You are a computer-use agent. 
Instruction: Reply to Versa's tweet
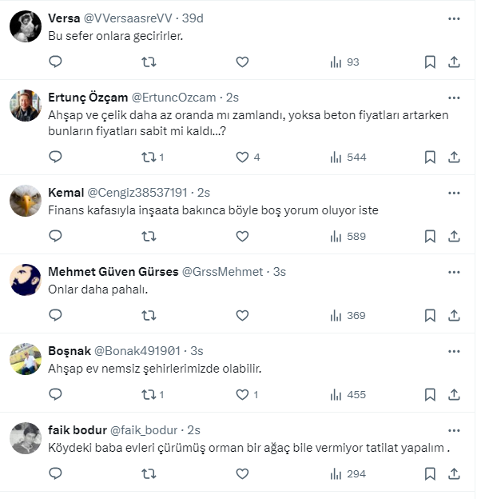55,62
